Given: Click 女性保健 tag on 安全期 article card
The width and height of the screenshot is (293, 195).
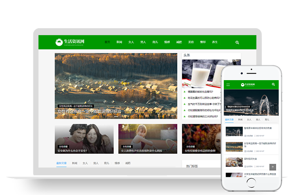Looking at the screenshot, I should [x=63, y=146].
